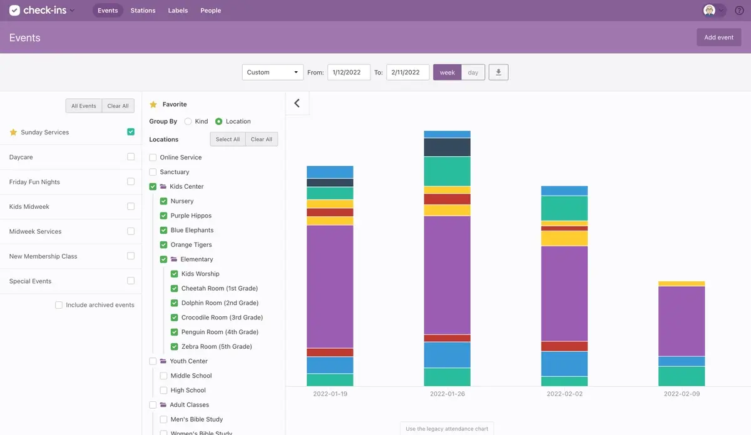Image resolution: width=751 pixels, height=435 pixels.
Task: Click Use the legacy attendance chart
Action: 447,429
